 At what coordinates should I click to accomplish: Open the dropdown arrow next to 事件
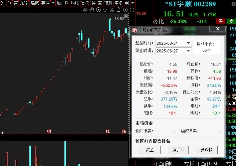[x=53, y=3]
